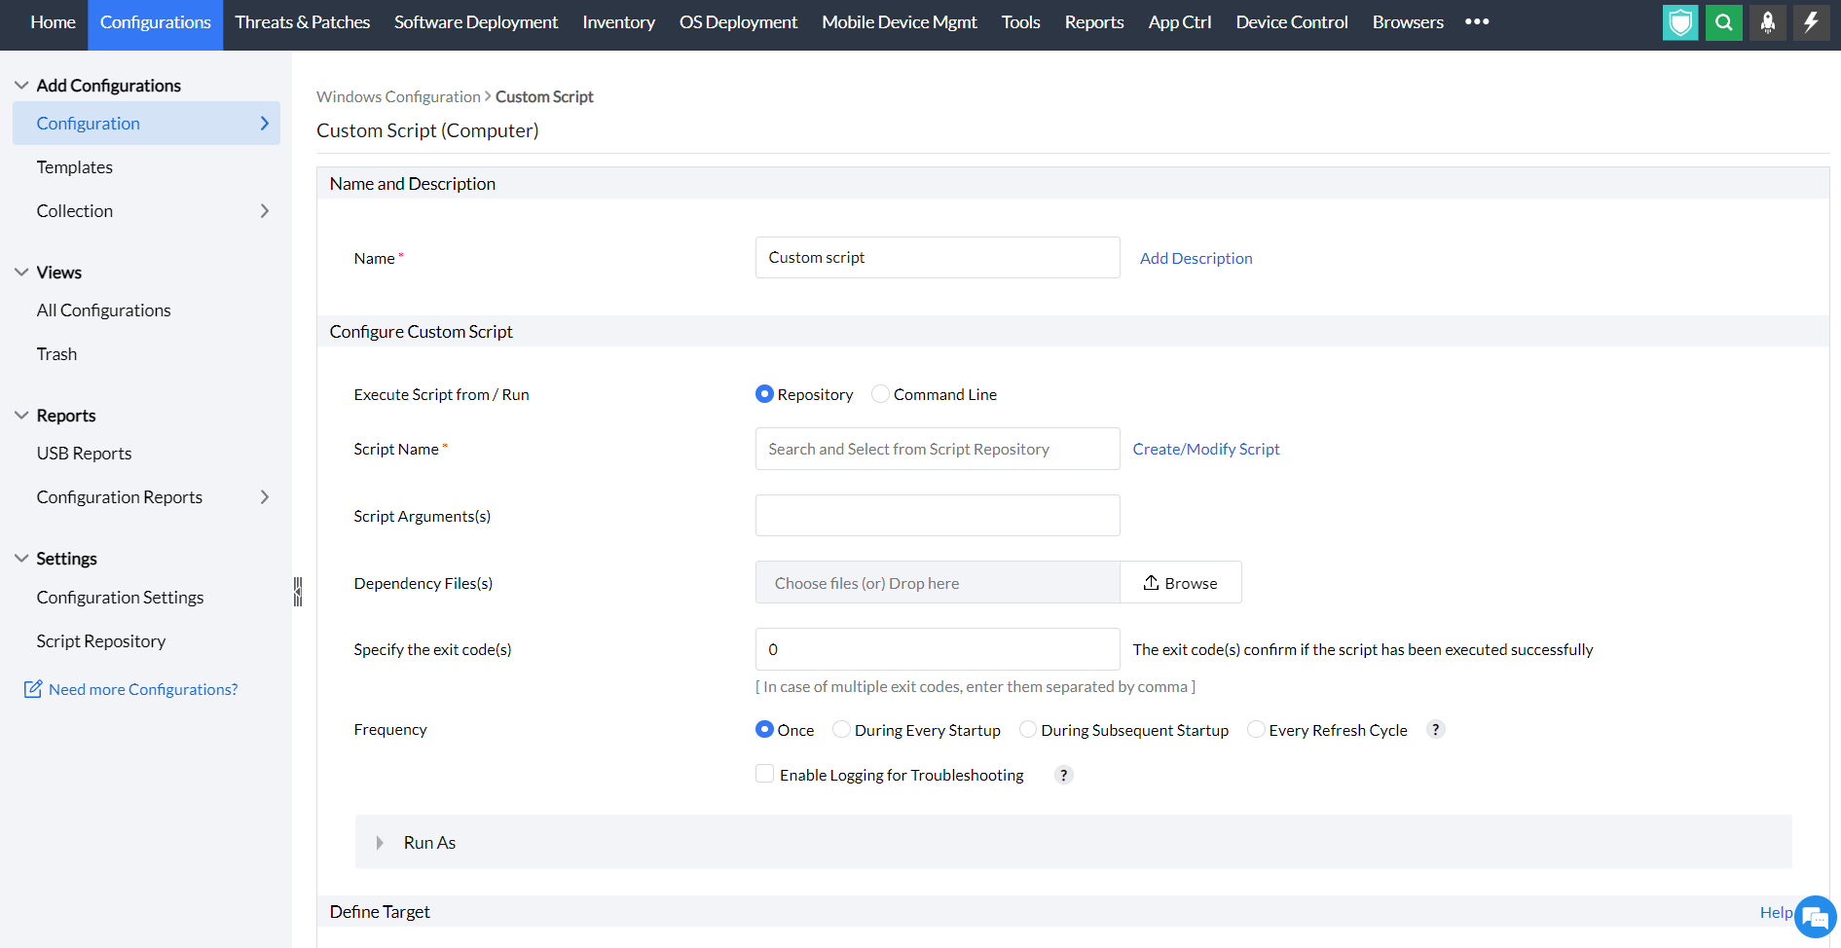
Task: Switch to the Inventory tab
Action: pos(618,22)
